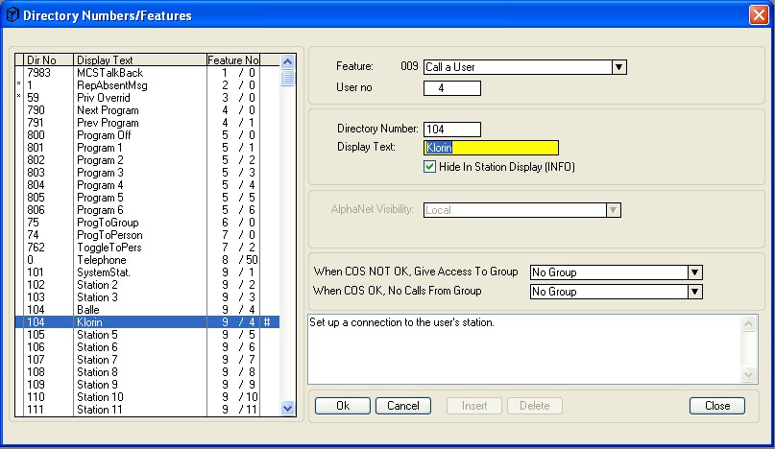Close the Directory Numbers/Features window
The width and height of the screenshot is (775, 449).
pos(759,14)
